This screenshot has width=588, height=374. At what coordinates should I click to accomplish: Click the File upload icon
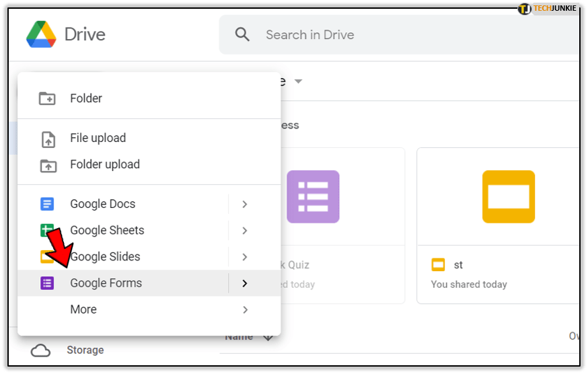[x=48, y=139]
